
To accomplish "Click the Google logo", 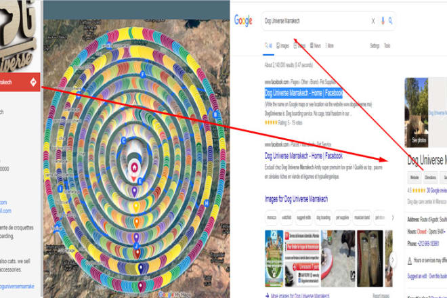I will click(x=243, y=20).
